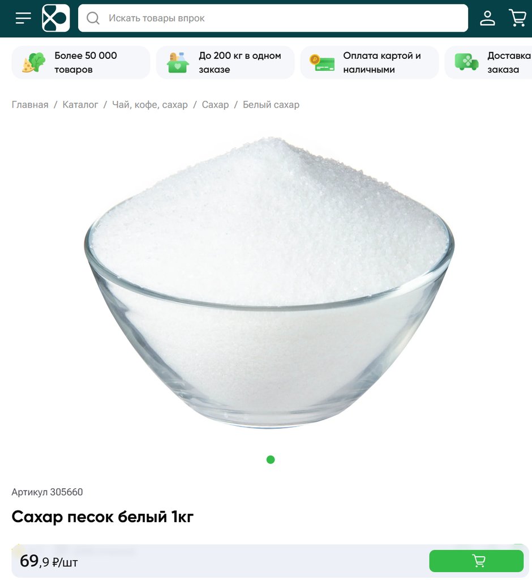Open 'Сахар' breadcrumb category
Viewport: 532px width, 580px height.
coord(215,105)
